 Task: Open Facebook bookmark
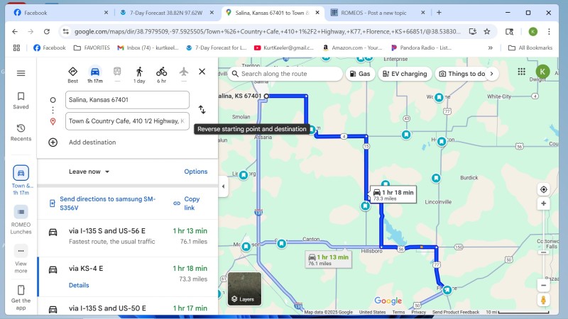tap(50, 47)
